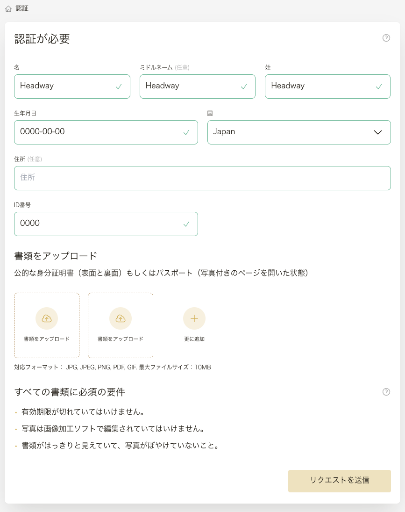Screen dimensions: 405x512
Task: Click the chevron arrow on the Japan selector
Action: pos(378,132)
